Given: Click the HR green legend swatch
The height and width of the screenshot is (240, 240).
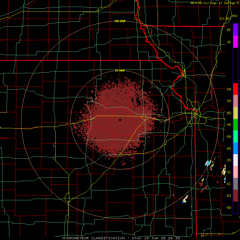Looking at the screenshot, I should pyautogui.click(x=235, y=125).
